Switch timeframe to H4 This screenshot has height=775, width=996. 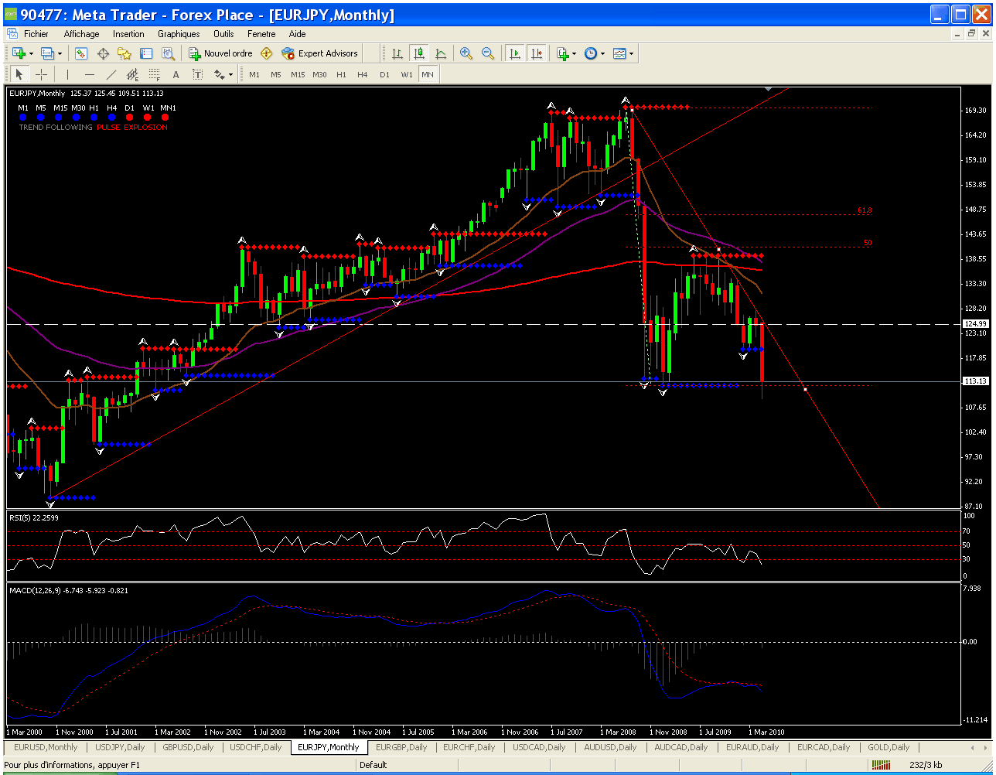[x=363, y=74]
